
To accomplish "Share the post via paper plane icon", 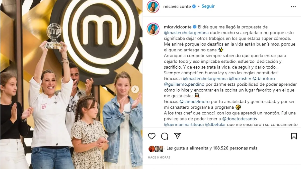I will click(x=177, y=136).
